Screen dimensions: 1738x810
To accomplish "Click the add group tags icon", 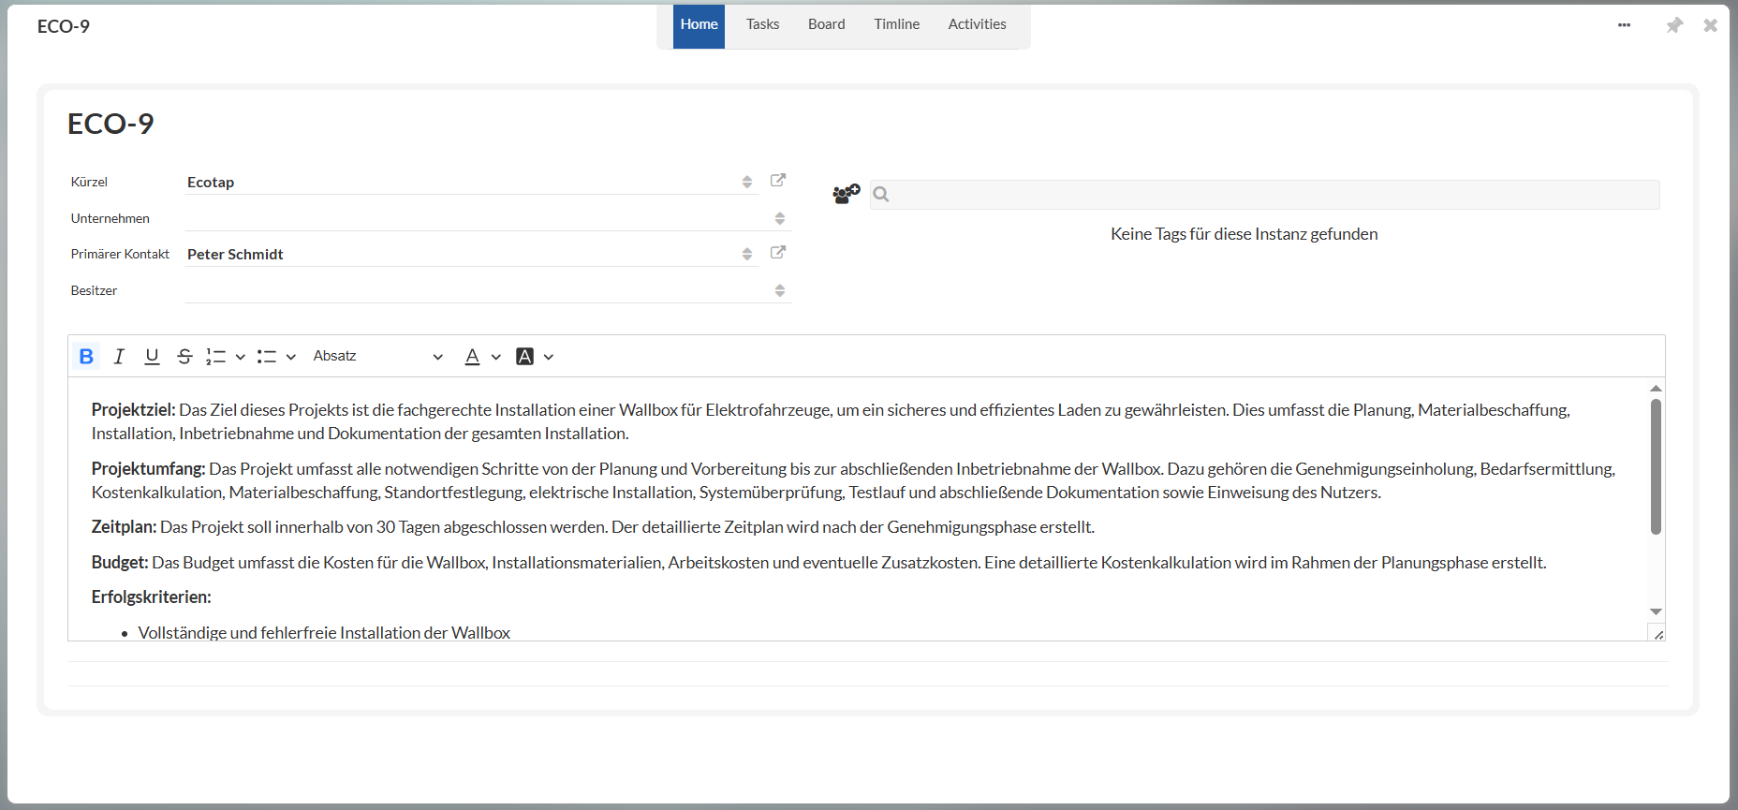I will point(846,194).
